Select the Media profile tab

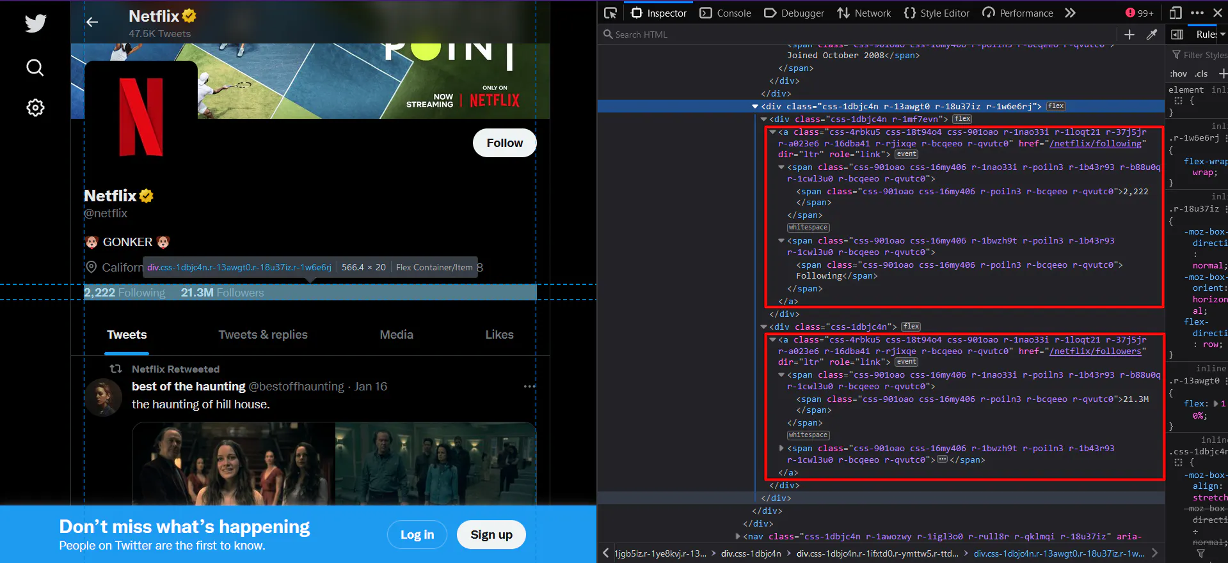pyautogui.click(x=397, y=335)
